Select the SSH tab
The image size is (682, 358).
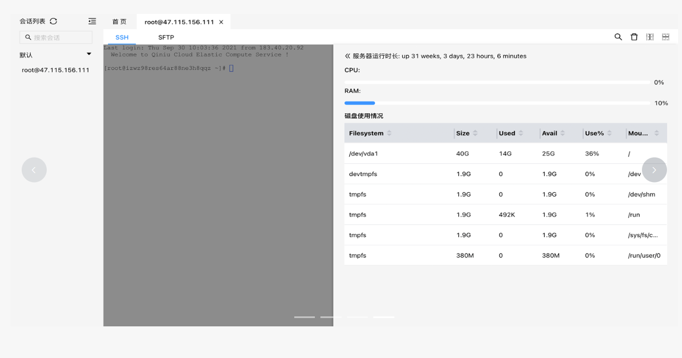122,37
